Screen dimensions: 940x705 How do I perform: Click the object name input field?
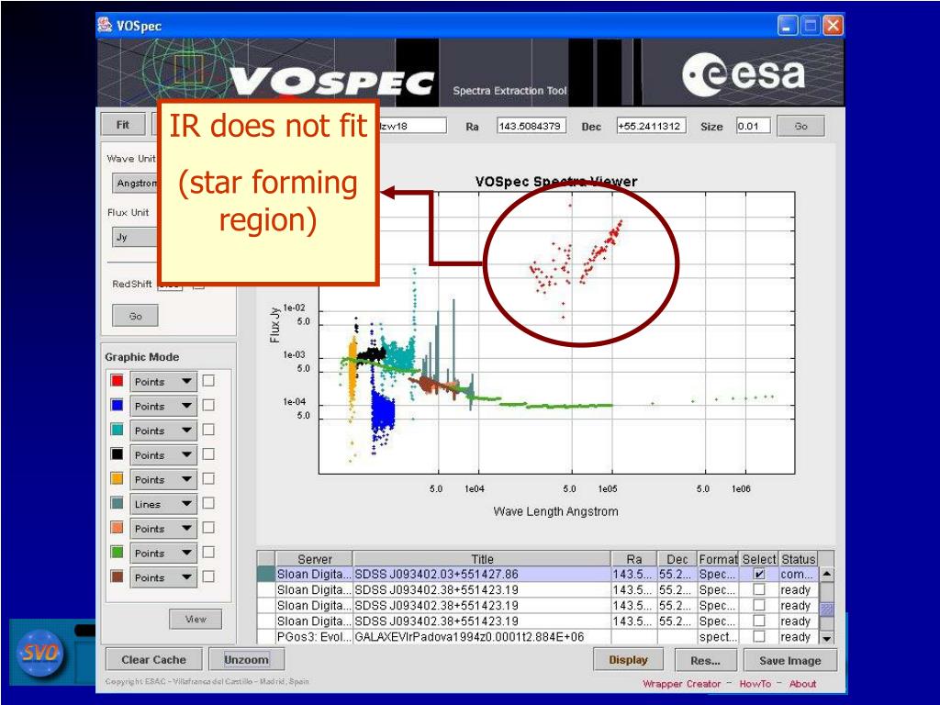click(413, 126)
